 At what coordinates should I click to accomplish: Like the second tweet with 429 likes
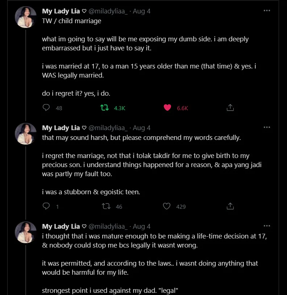point(167,206)
